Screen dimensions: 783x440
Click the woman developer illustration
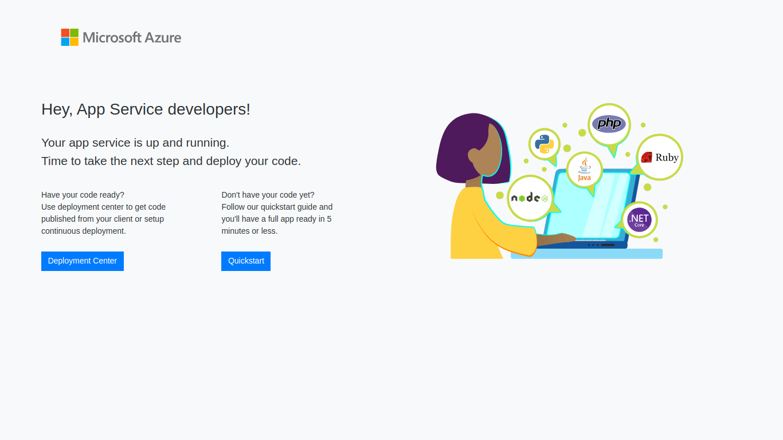(x=487, y=186)
